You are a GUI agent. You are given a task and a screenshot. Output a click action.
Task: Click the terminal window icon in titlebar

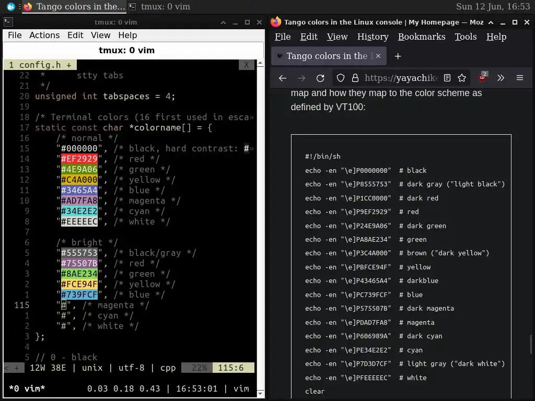(x=8, y=22)
